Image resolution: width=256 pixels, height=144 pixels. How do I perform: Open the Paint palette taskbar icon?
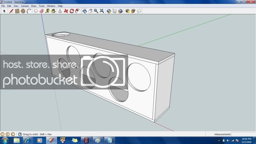click(98, 140)
